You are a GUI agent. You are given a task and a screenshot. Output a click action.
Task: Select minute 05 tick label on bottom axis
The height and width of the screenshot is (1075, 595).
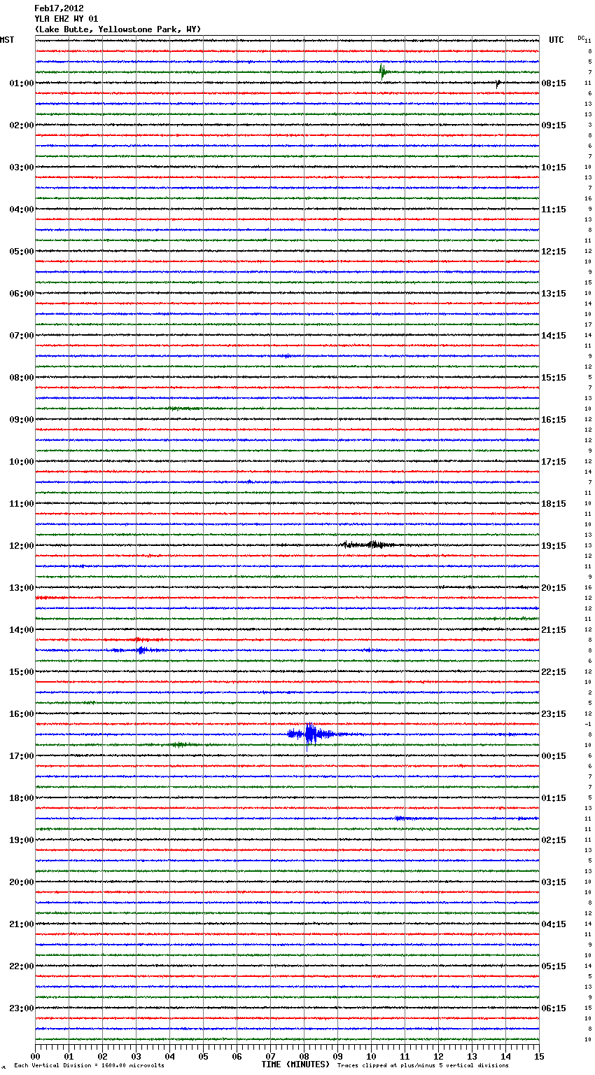pos(203,1056)
